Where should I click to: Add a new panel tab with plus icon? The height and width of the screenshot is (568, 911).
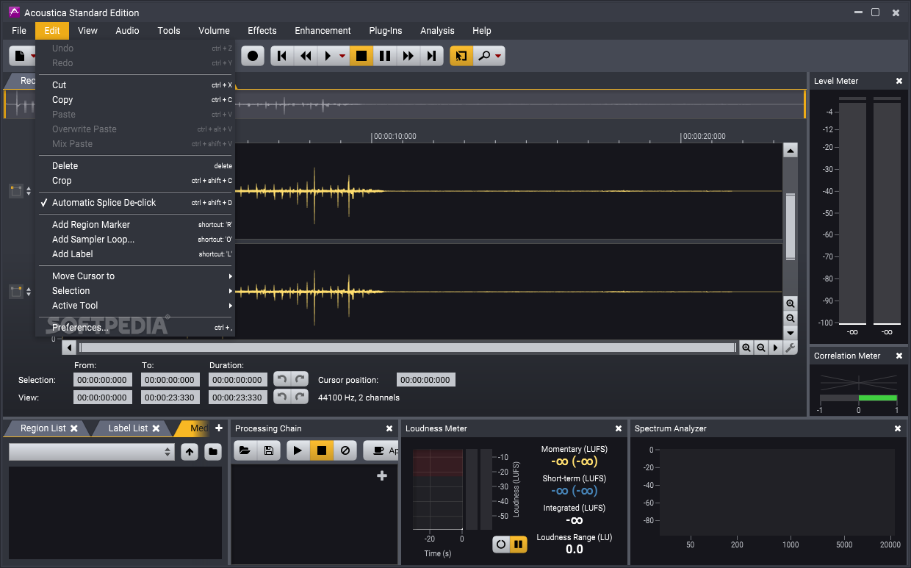coord(218,428)
